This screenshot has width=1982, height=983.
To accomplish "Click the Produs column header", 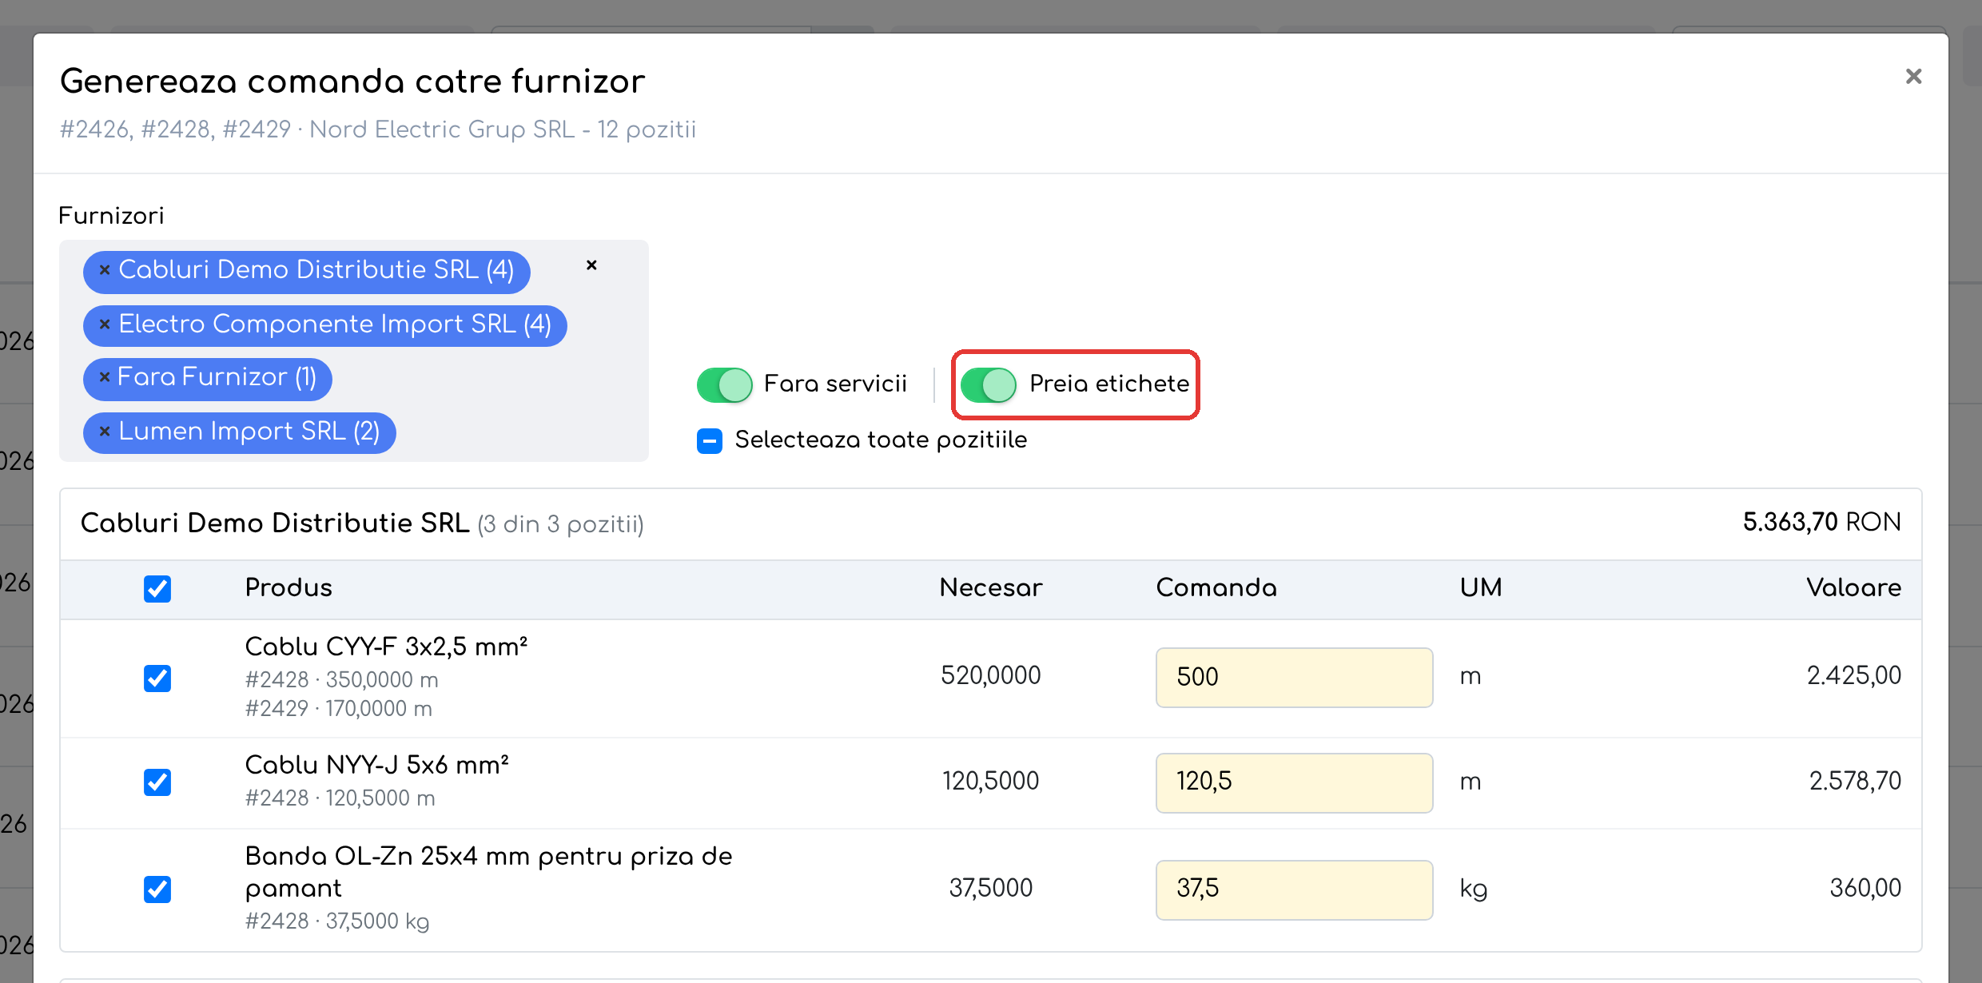I will coord(289,588).
